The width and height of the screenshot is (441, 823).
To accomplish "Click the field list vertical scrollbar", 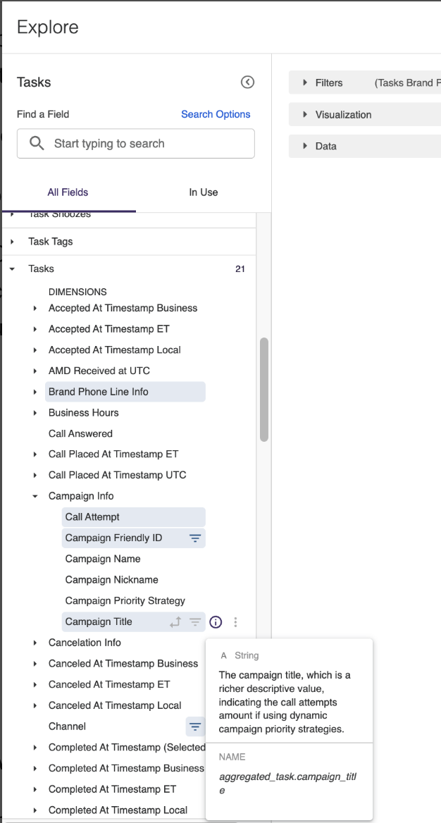I will tap(264, 389).
